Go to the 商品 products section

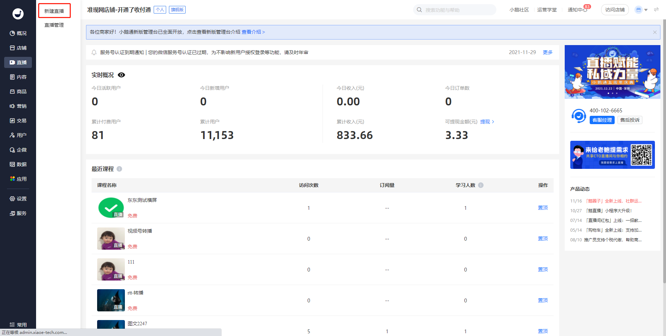[x=18, y=92]
